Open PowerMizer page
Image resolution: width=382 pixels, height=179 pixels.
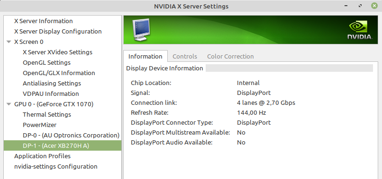(x=39, y=125)
